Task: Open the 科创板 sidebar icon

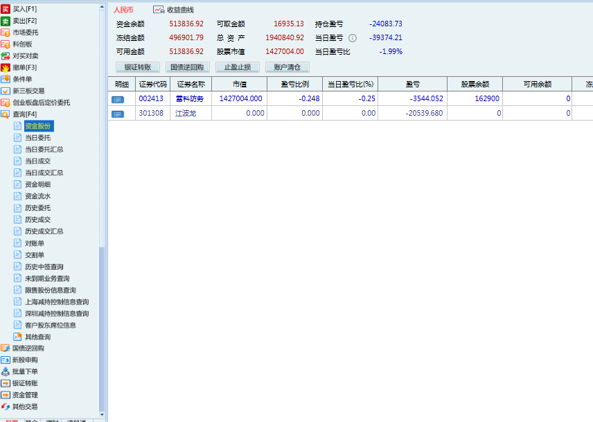Action: pyautogui.click(x=6, y=44)
